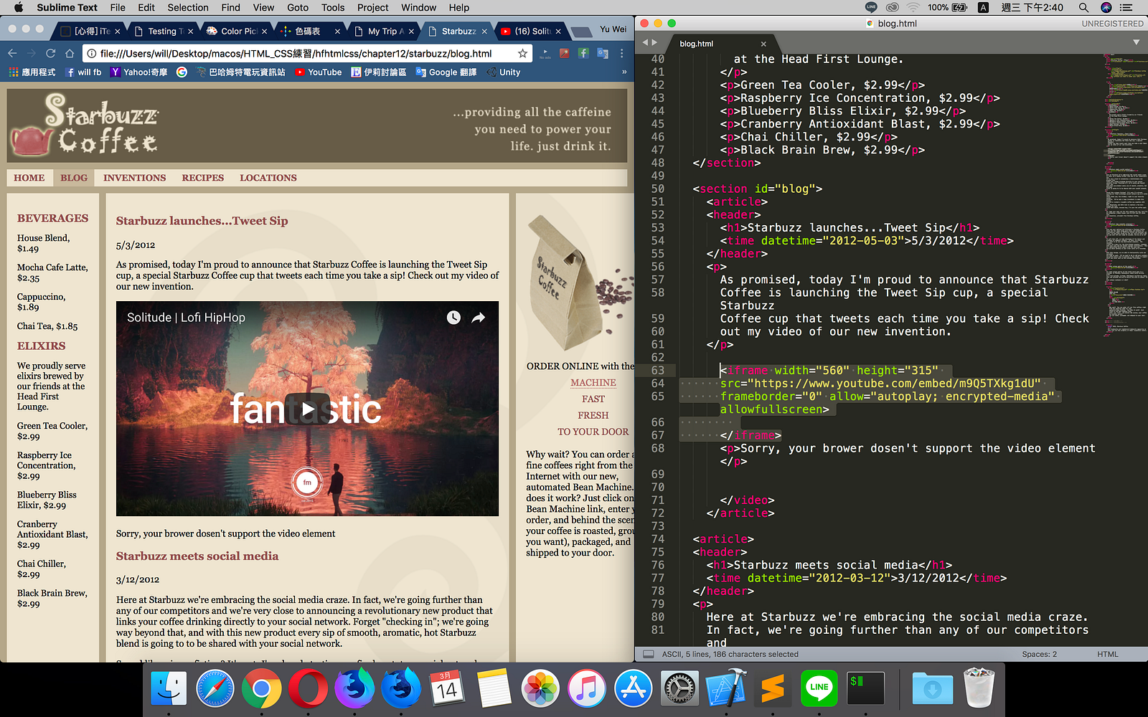The width and height of the screenshot is (1148, 717).
Task: Open the RECIPES page link
Action: pyautogui.click(x=203, y=178)
